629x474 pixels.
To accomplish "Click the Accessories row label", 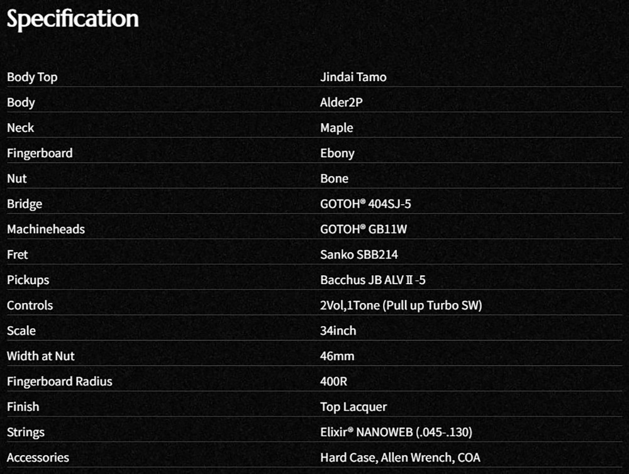I will point(38,458).
